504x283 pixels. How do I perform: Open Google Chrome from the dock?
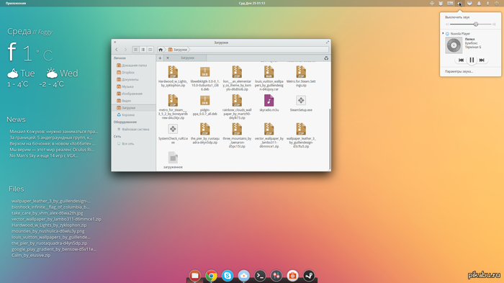[211, 276]
